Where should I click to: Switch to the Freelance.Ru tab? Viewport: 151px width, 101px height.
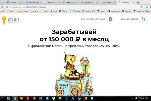coord(70,2)
